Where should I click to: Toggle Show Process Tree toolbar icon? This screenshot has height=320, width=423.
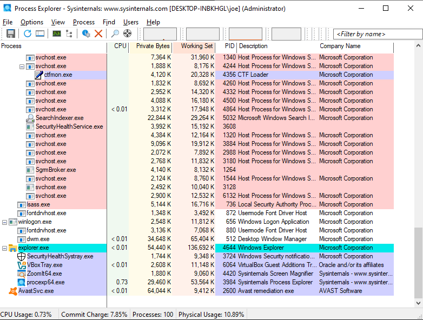point(69,34)
